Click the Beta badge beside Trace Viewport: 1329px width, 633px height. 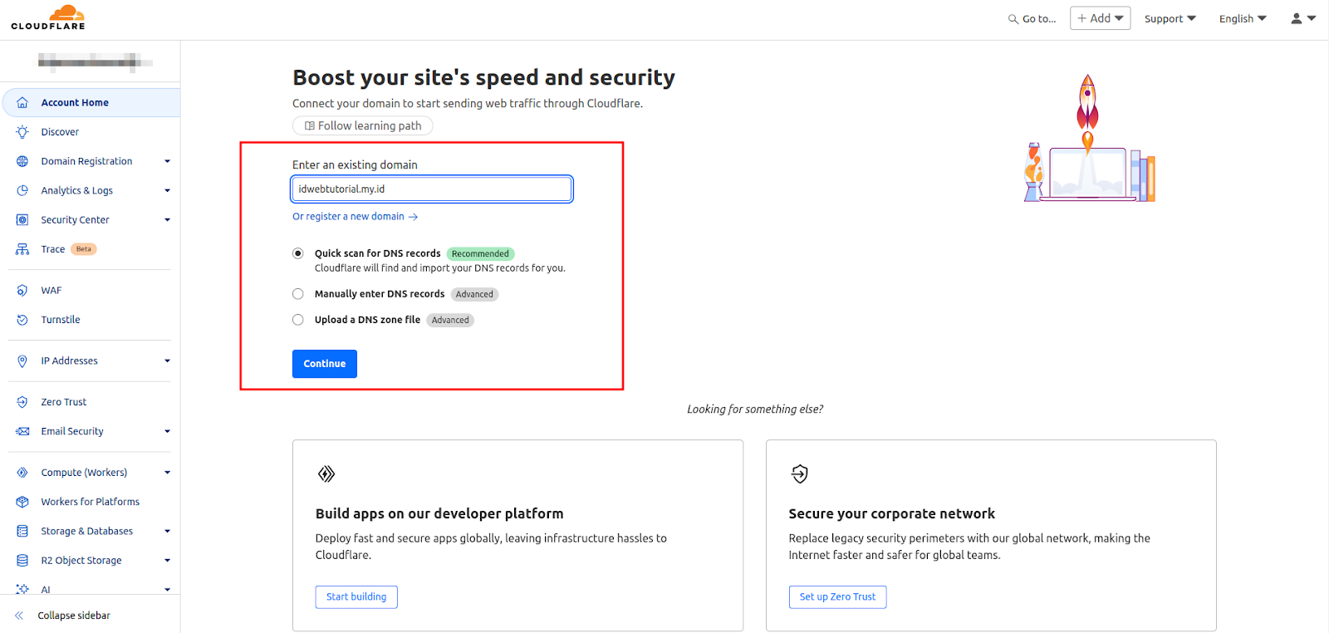[84, 249]
